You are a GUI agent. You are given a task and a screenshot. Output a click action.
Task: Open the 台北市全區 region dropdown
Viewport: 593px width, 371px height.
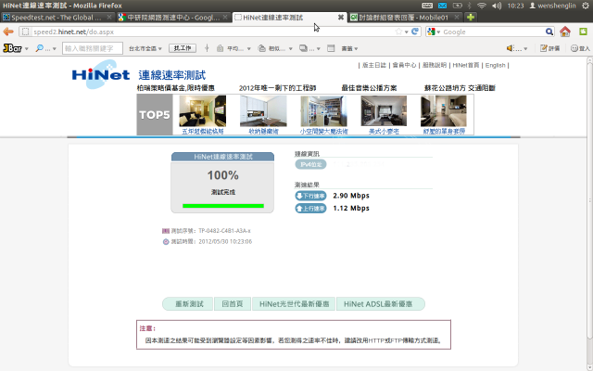coord(145,48)
